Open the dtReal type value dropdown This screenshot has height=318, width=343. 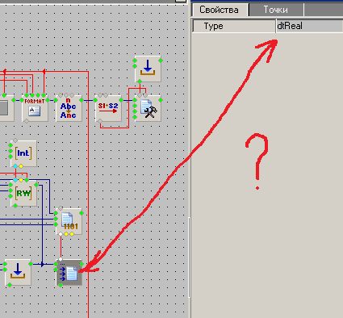point(310,26)
